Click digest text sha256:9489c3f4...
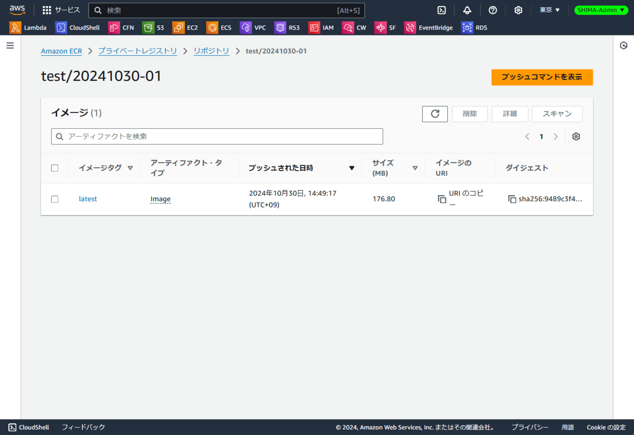This screenshot has width=634, height=435. (x=550, y=199)
